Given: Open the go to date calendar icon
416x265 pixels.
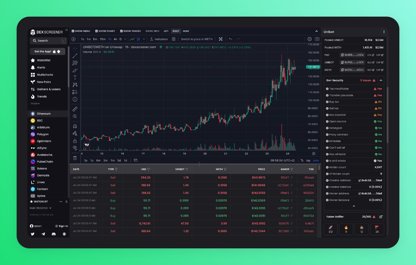Looking at the screenshot, I should click(x=136, y=160).
